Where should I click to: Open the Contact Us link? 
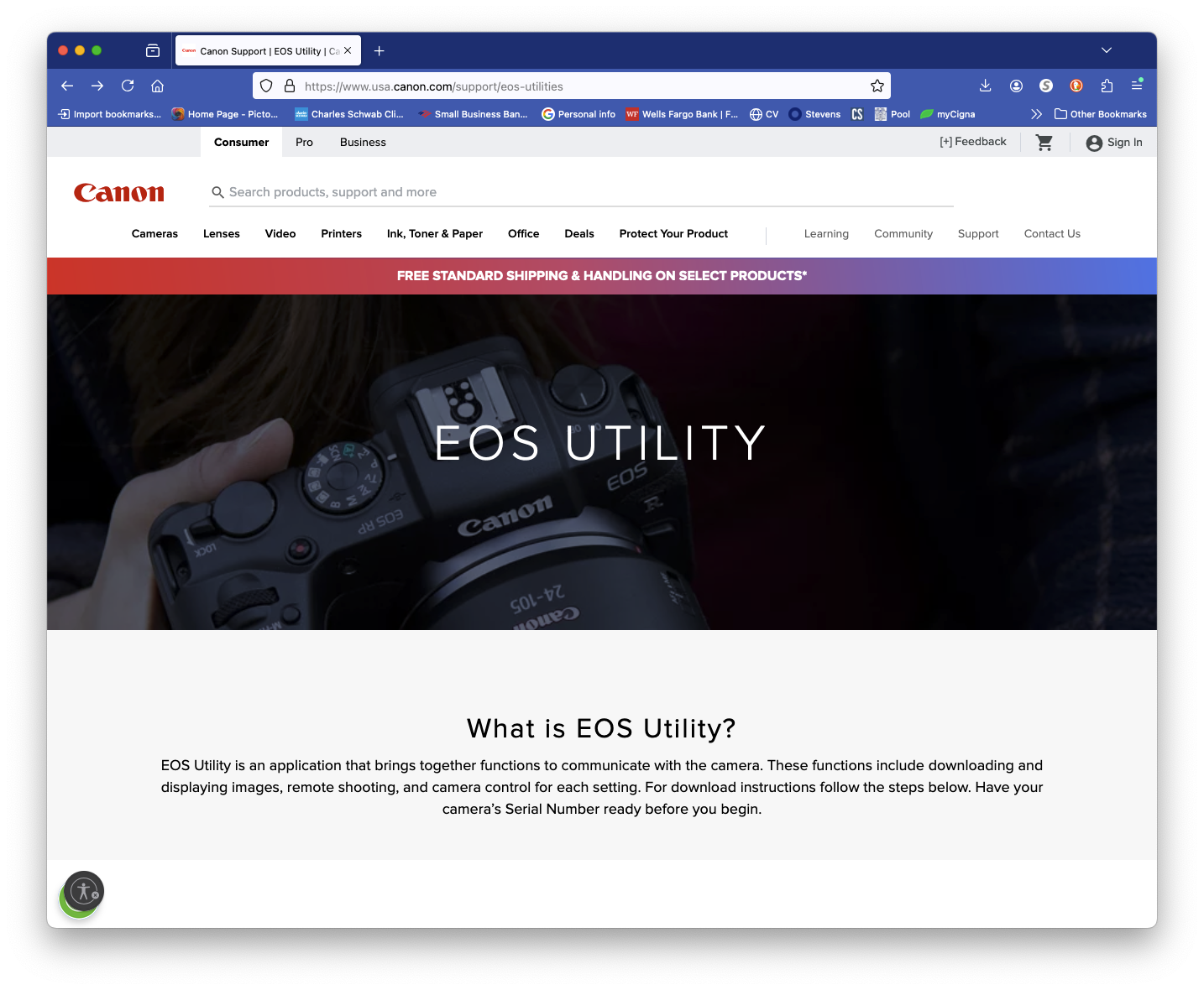pyautogui.click(x=1052, y=234)
